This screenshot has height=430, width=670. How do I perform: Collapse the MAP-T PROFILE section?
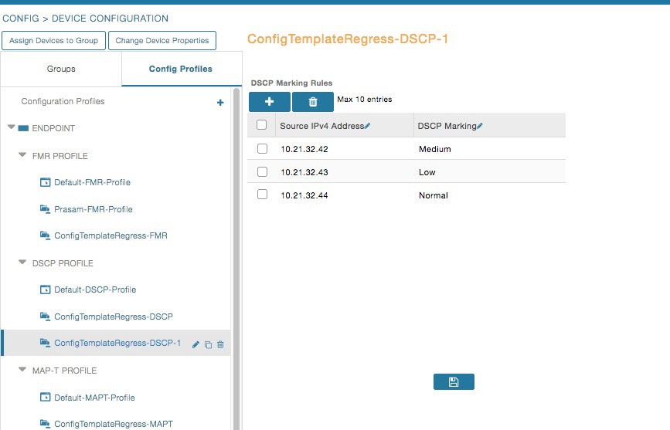point(22,369)
